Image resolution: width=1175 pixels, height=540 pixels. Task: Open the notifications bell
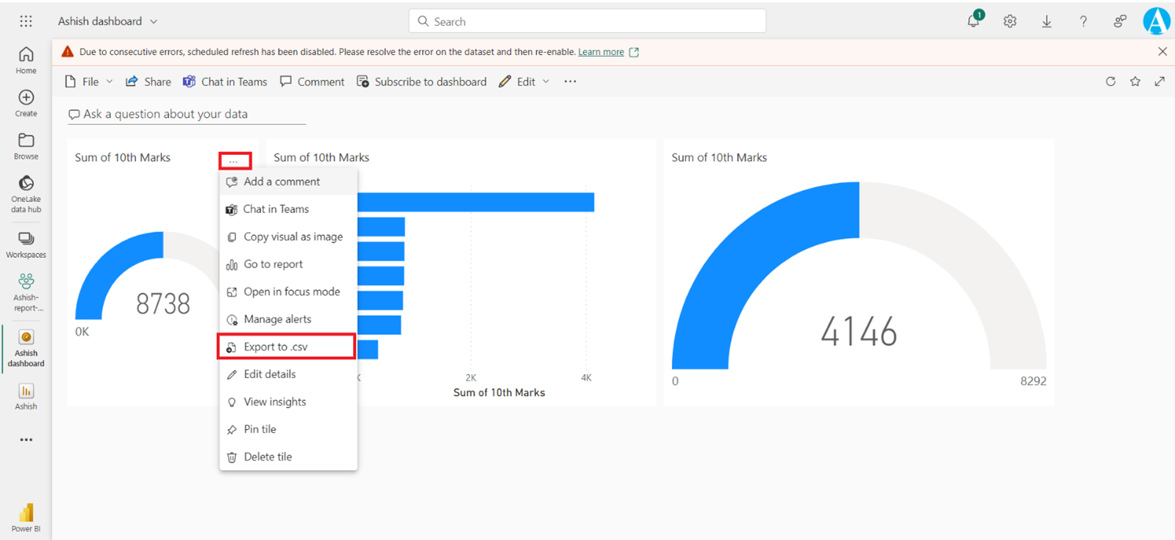click(974, 21)
